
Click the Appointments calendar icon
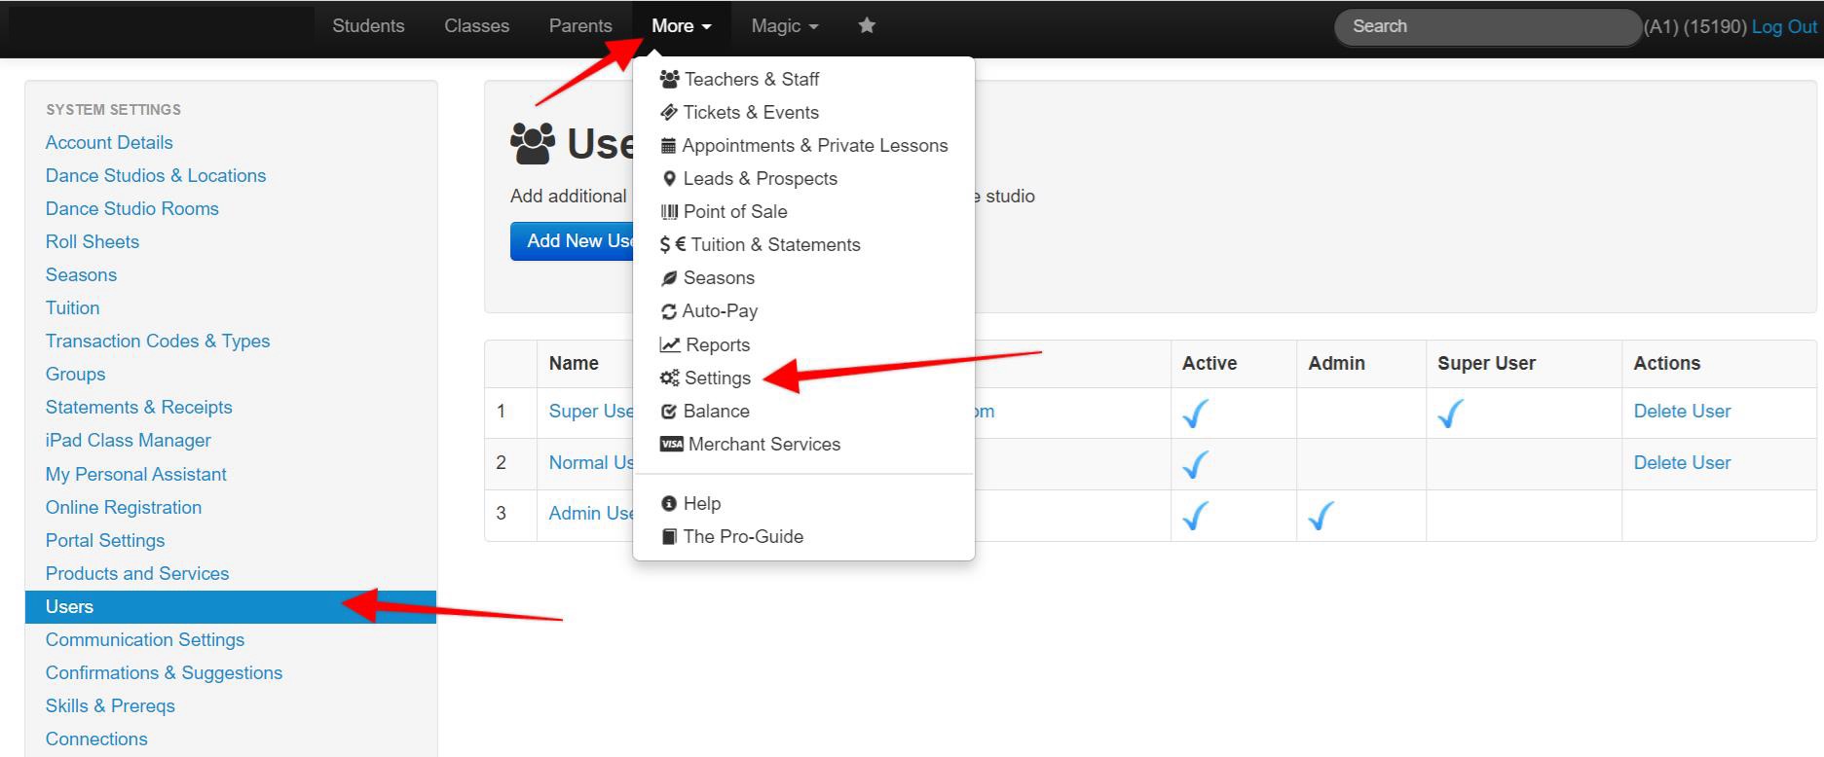(x=668, y=146)
